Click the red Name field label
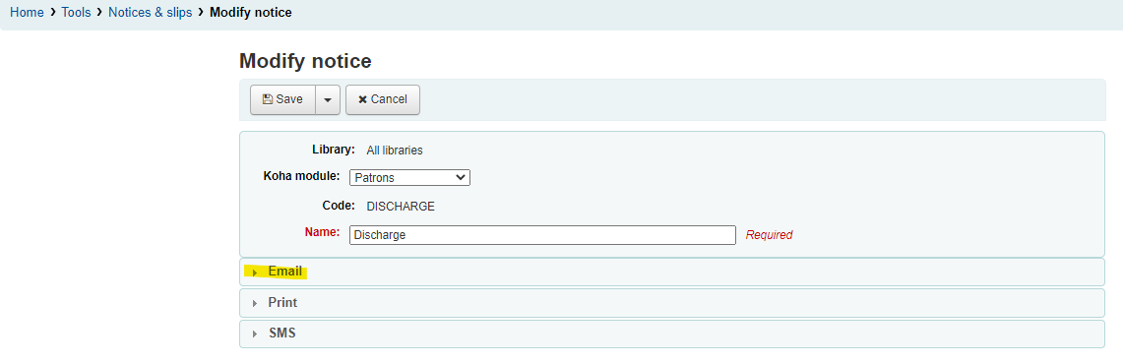 (x=322, y=232)
